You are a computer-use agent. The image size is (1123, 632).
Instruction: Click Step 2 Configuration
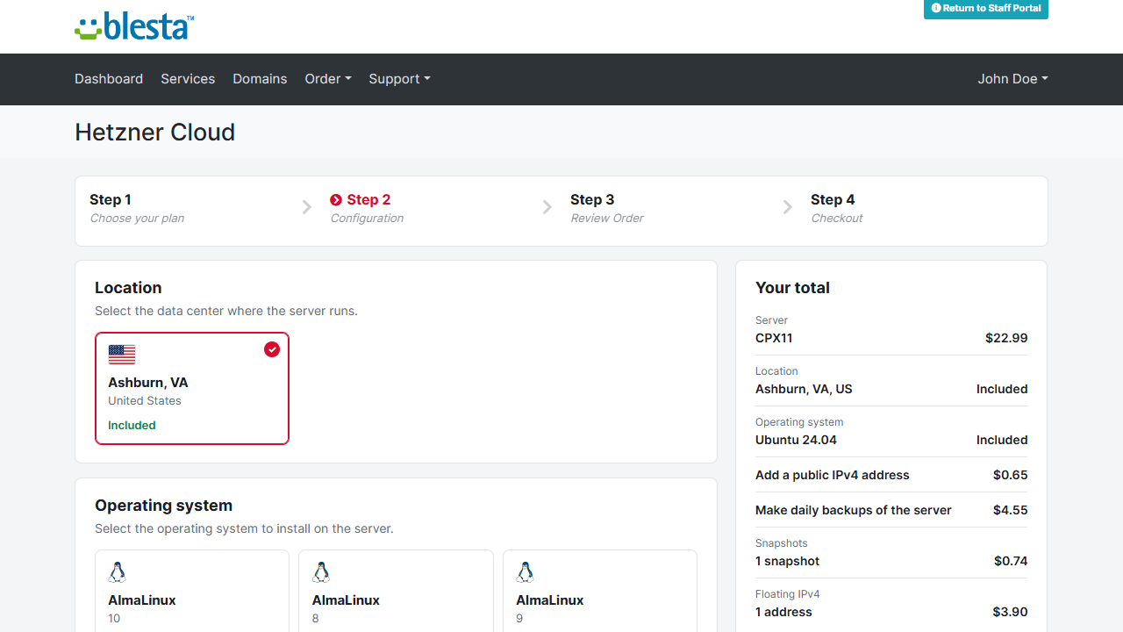(x=367, y=208)
